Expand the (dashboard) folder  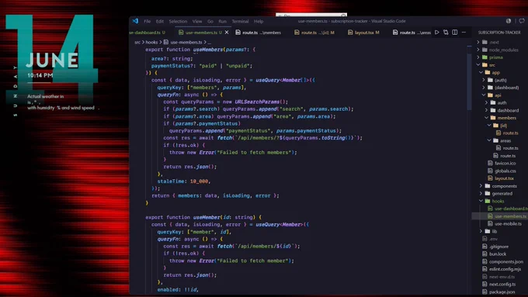point(484,88)
